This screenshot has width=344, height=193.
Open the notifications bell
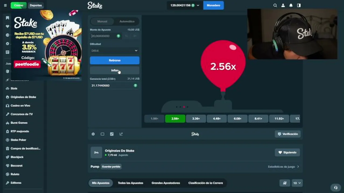click(x=291, y=5)
